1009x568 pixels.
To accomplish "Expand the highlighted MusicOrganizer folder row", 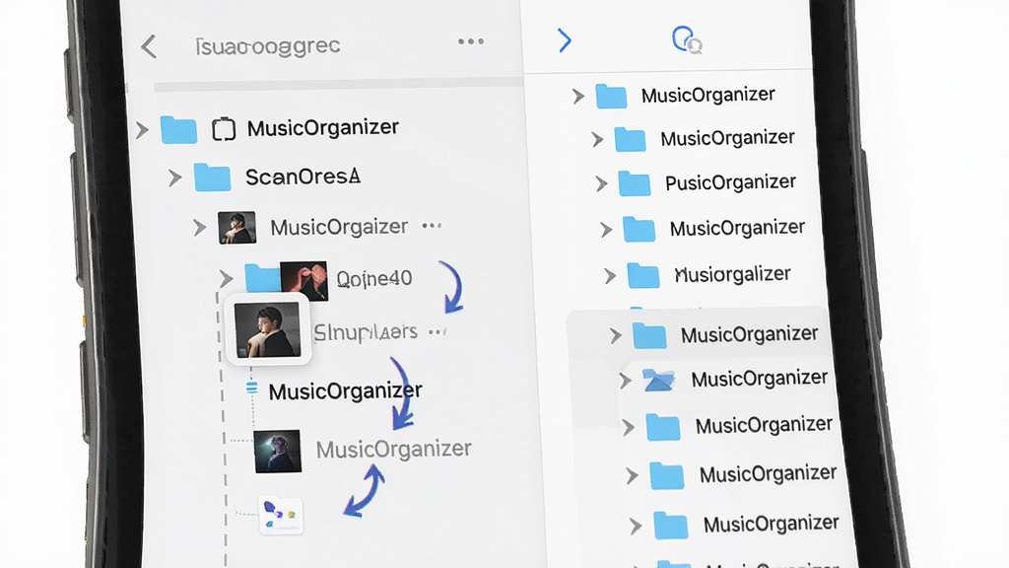I will pyautogui.click(x=616, y=335).
